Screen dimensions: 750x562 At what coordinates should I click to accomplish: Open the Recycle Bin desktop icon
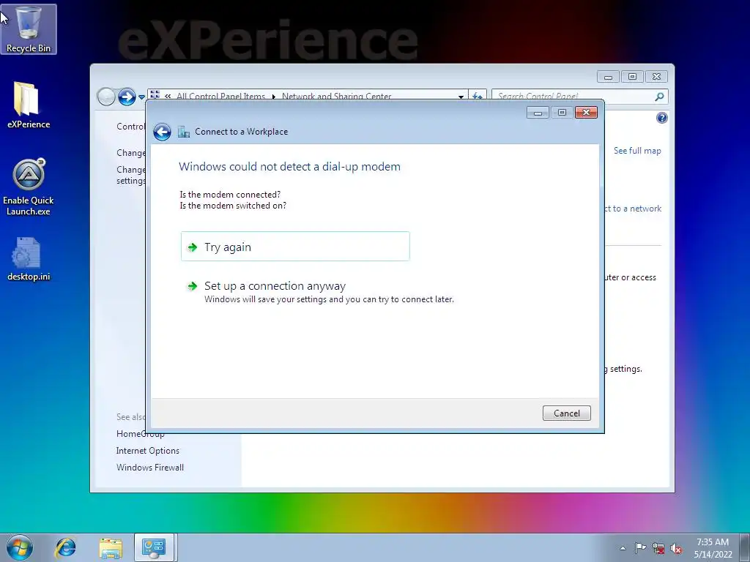(29, 29)
